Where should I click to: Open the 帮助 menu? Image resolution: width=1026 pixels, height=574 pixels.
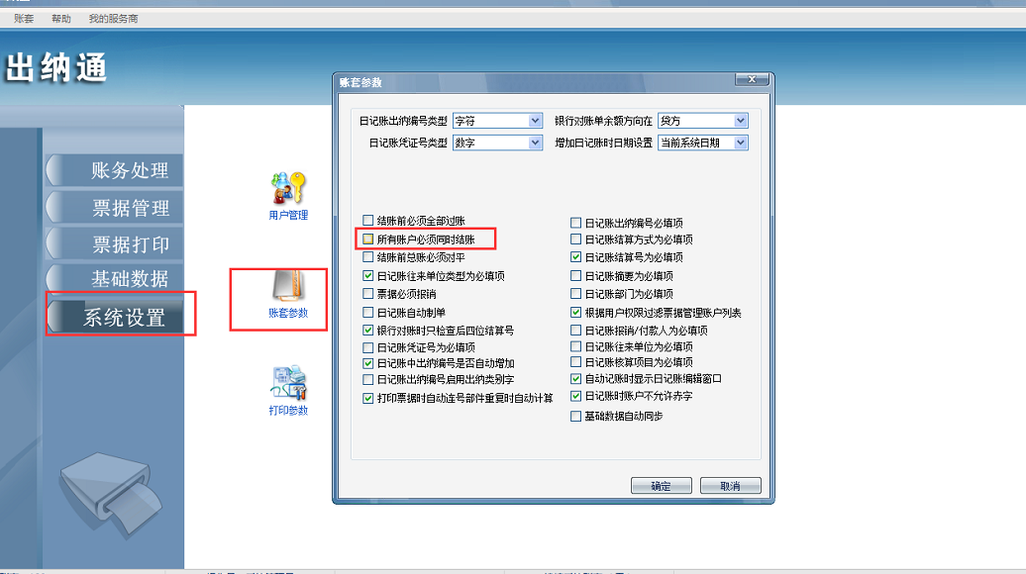coord(60,18)
